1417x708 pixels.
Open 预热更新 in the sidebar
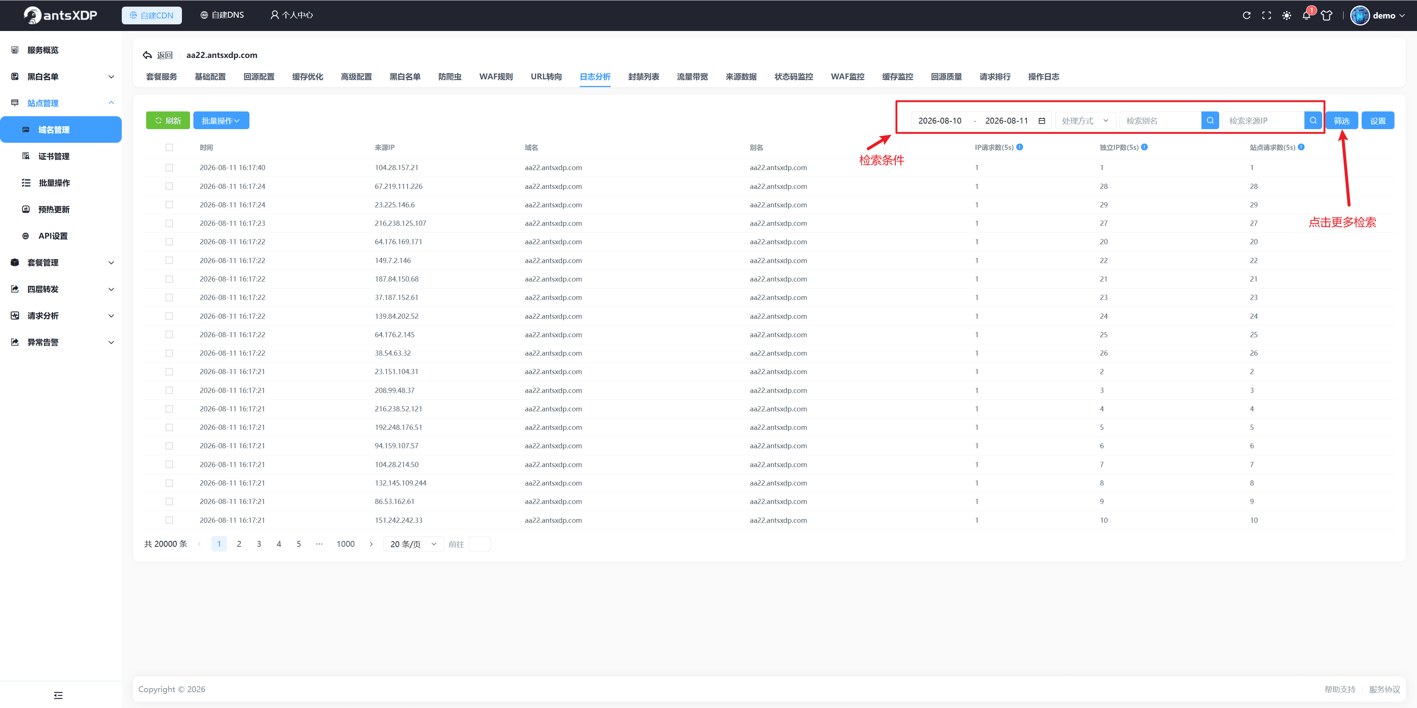54,209
